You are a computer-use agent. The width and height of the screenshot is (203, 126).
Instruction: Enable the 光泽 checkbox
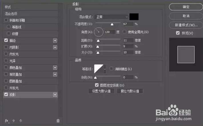click(6, 60)
